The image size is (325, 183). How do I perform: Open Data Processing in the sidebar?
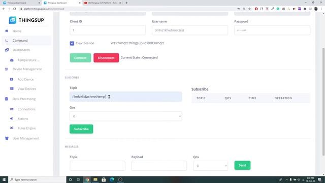click(24, 99)
